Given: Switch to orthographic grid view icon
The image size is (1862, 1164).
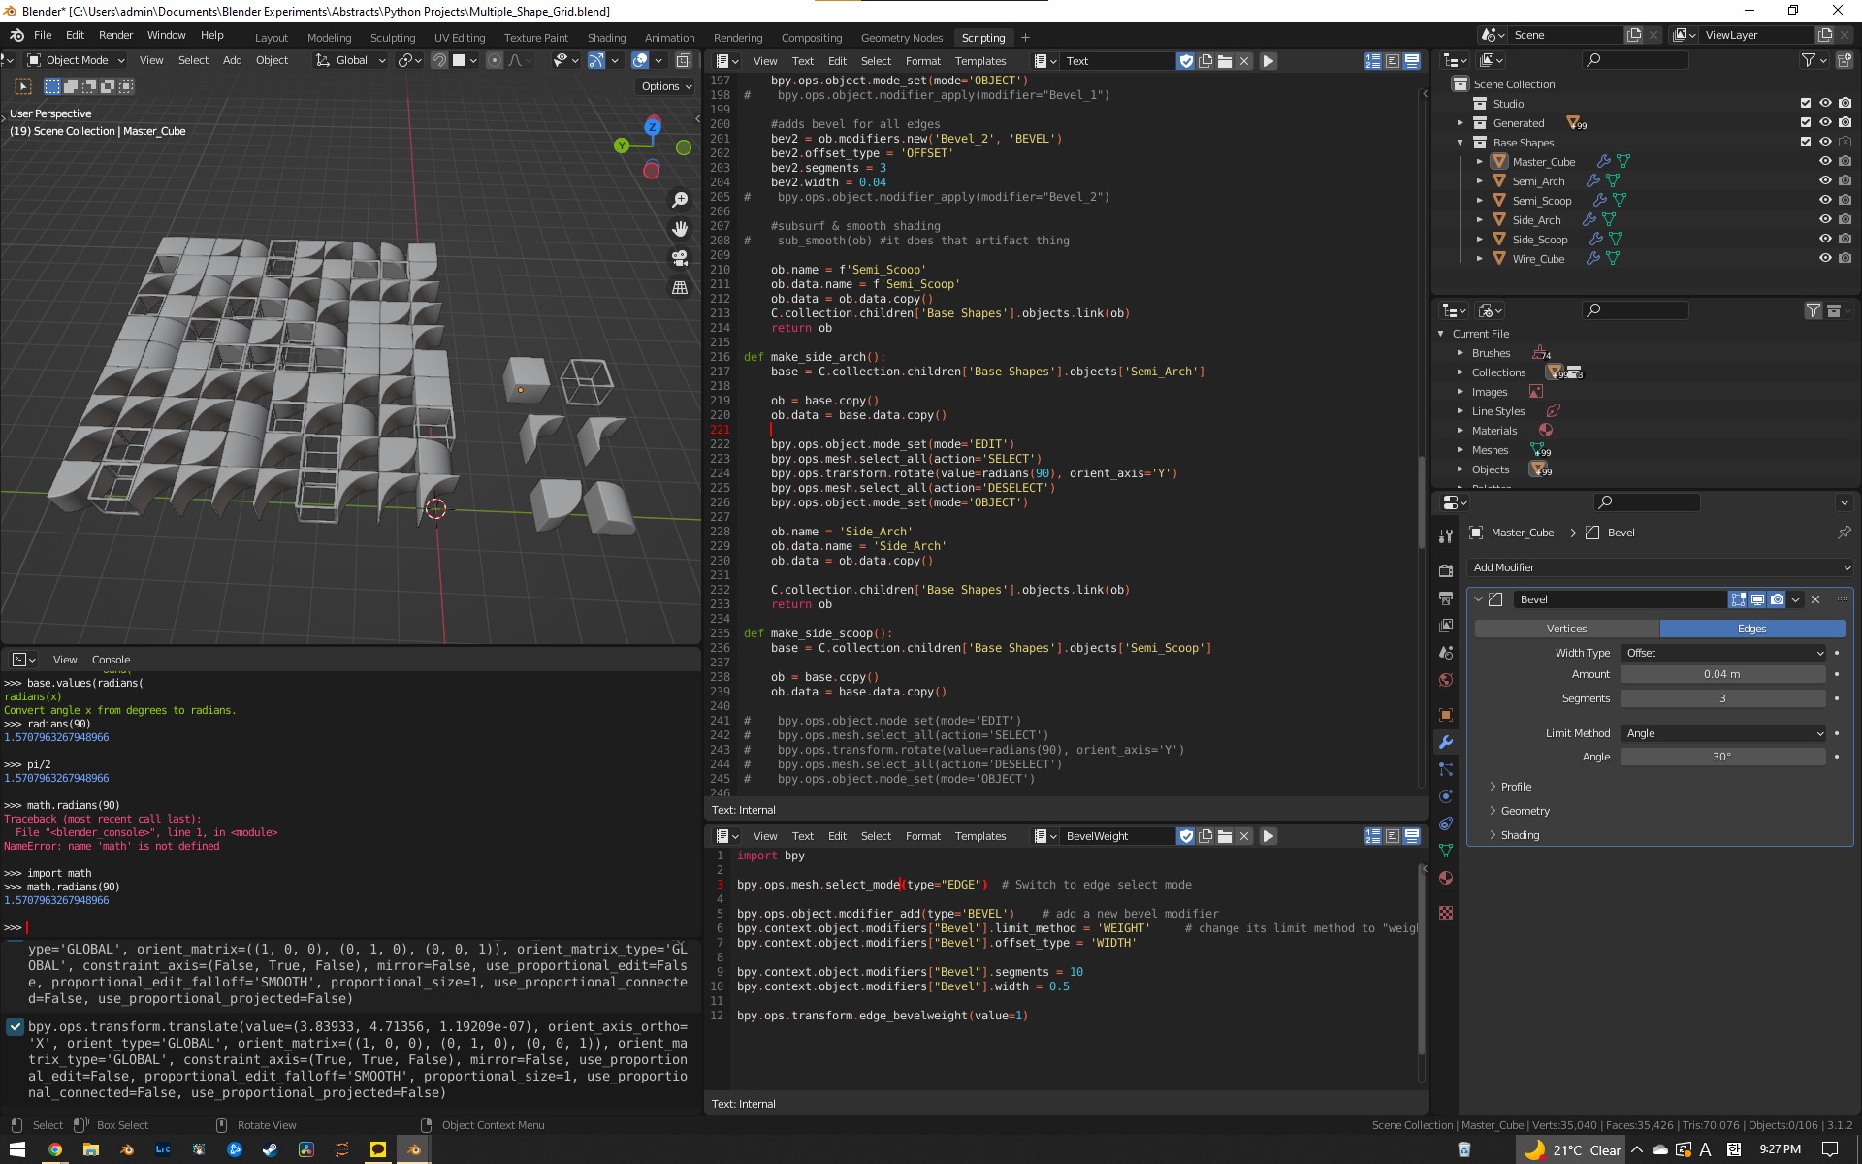Looking at the screenshot, I should 680,287.
